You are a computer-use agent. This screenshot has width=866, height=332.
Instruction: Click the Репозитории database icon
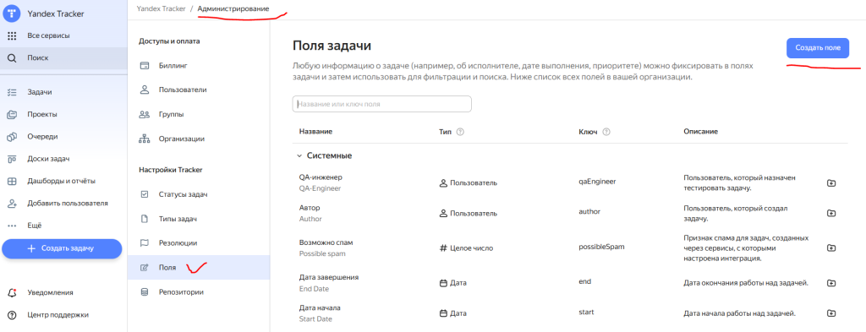pyautogui.click(x=145, y=292)
